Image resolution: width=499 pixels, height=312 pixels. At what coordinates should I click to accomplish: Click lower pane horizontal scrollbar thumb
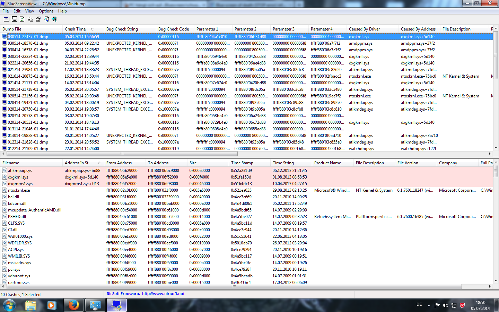[x=234, y=287]
